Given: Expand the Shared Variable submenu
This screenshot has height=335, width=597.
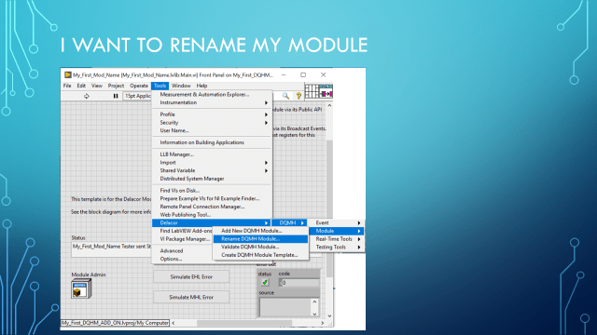Looking at the screenshot, I should pos(212,170).
